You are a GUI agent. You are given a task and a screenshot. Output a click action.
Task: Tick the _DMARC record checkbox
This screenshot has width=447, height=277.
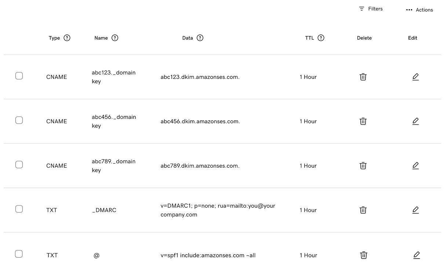point(19,209)
